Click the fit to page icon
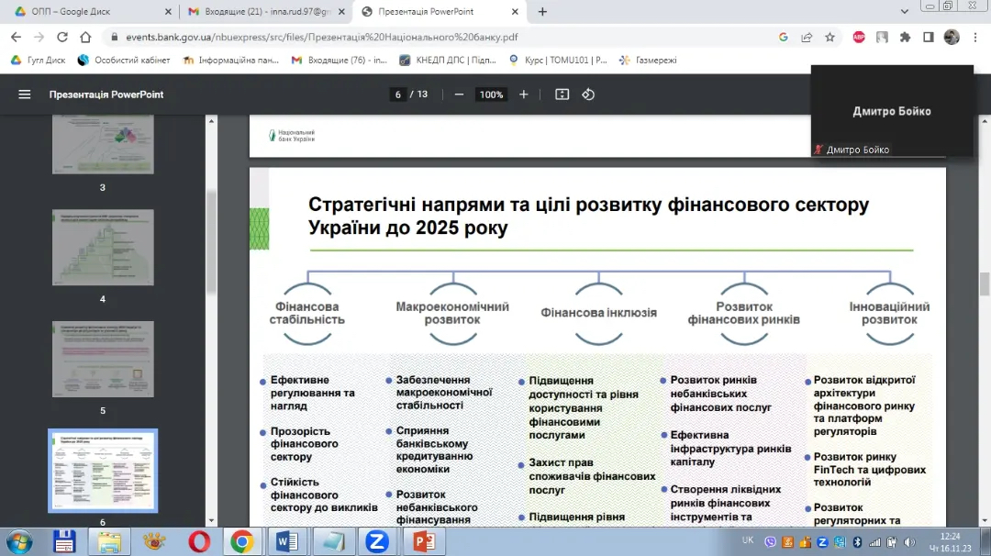The image size is (991, 556). click(x=562, y=95)
